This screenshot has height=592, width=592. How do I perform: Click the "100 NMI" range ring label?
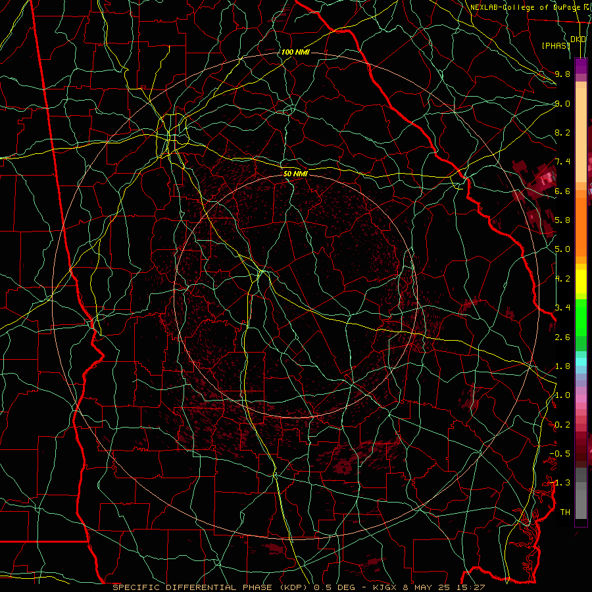pyautogui.click(x=295, y=52)
